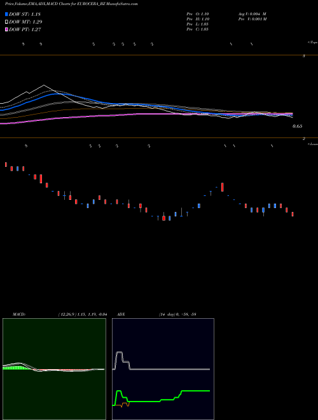The height and width of the screenshot is (420, 318).
Task: Click the chart title mentioning EUROCERA_BZ
Action: 71,4
